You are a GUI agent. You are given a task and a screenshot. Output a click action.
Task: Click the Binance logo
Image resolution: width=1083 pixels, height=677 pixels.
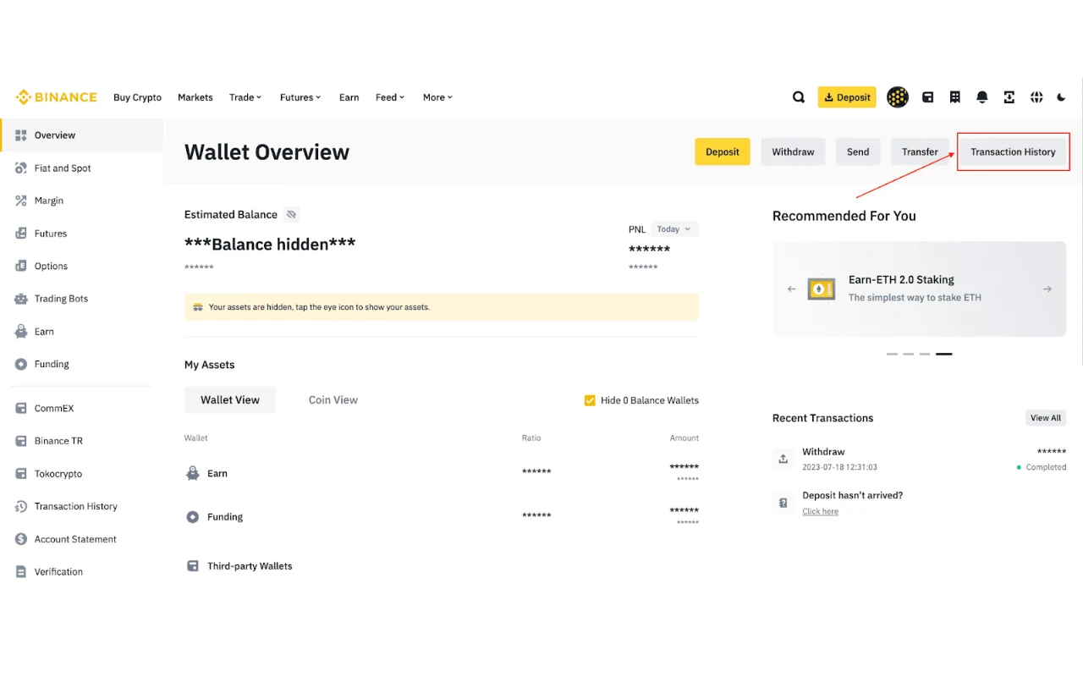(57, 97)
